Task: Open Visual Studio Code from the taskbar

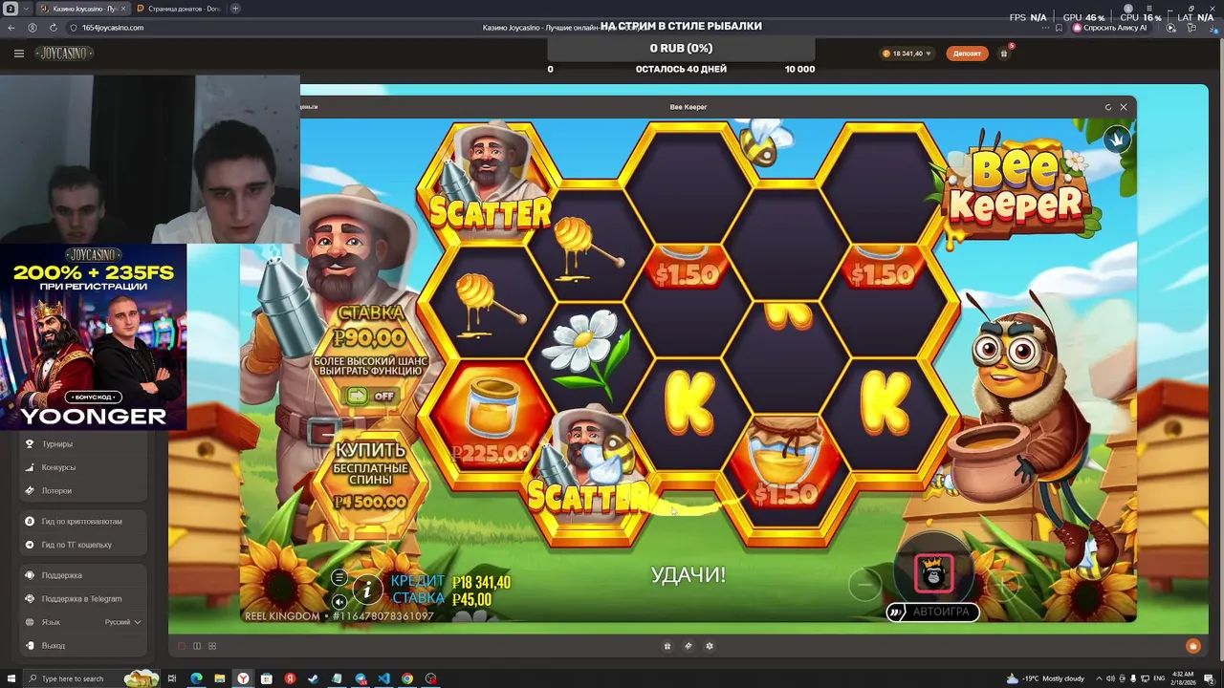Action: 383,678
